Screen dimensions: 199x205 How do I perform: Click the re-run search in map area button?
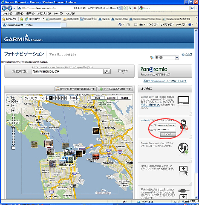(75, 89)
